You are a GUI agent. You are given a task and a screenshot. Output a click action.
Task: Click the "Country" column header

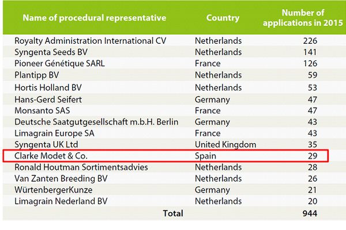223,18
